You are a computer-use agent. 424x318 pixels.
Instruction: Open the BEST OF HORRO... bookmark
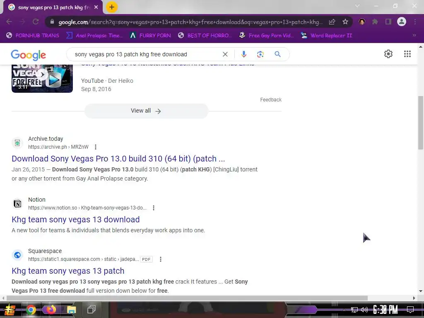[x=205, y=36]
